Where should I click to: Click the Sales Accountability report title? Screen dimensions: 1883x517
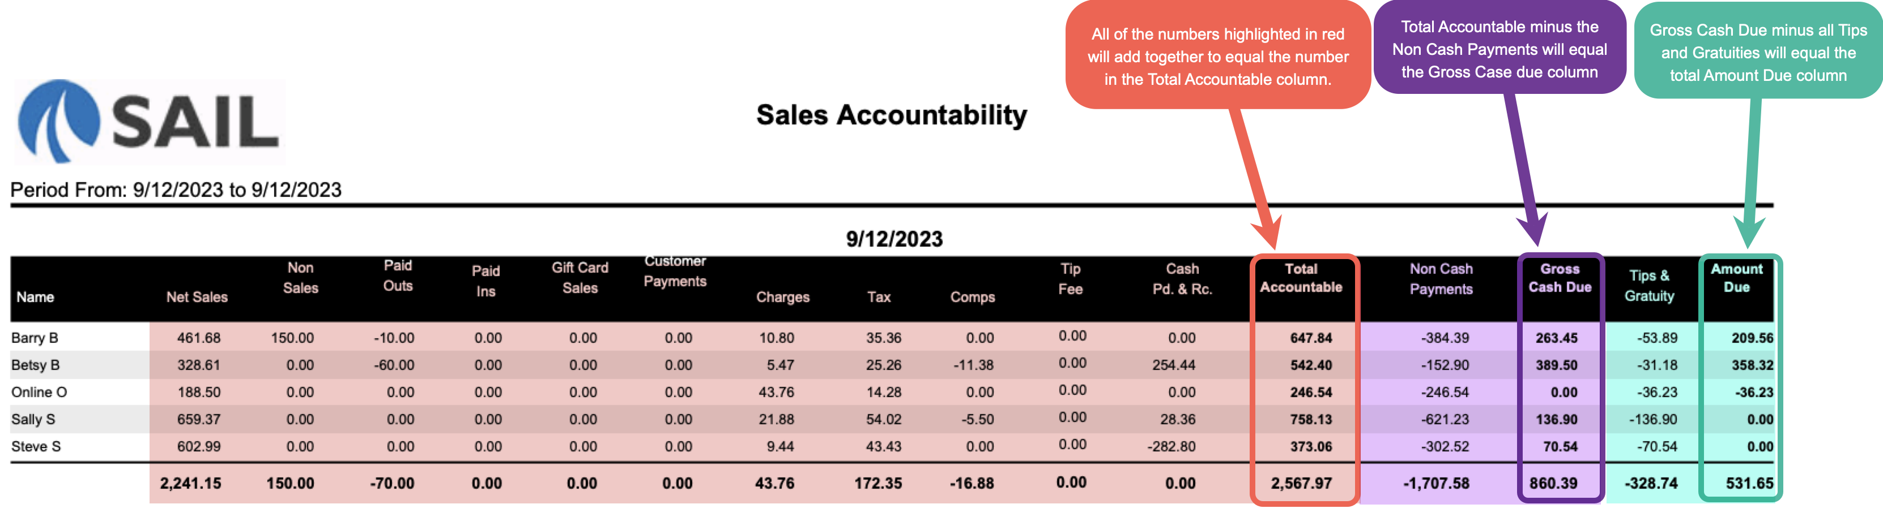891,115
